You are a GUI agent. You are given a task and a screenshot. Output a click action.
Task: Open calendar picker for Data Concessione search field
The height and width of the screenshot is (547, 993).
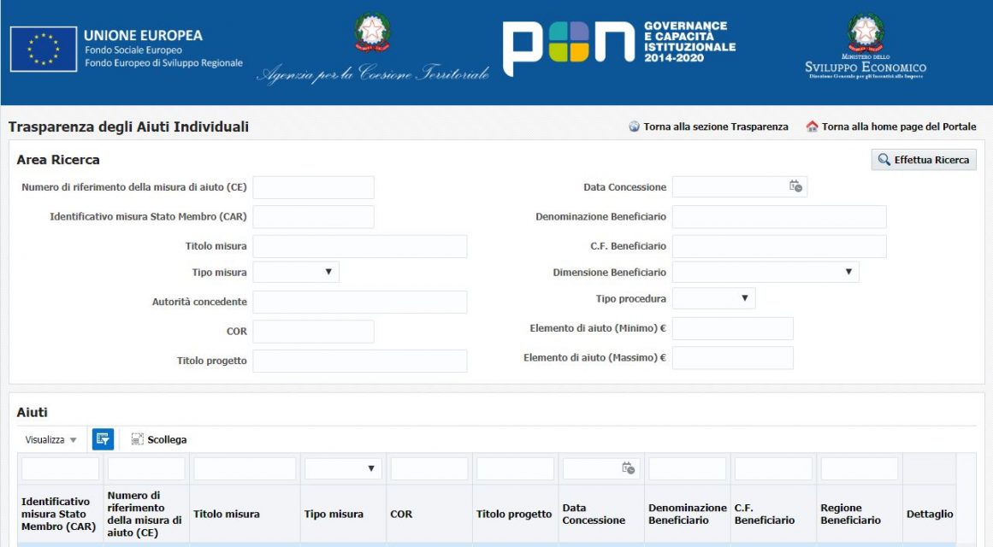pos(795,187)
